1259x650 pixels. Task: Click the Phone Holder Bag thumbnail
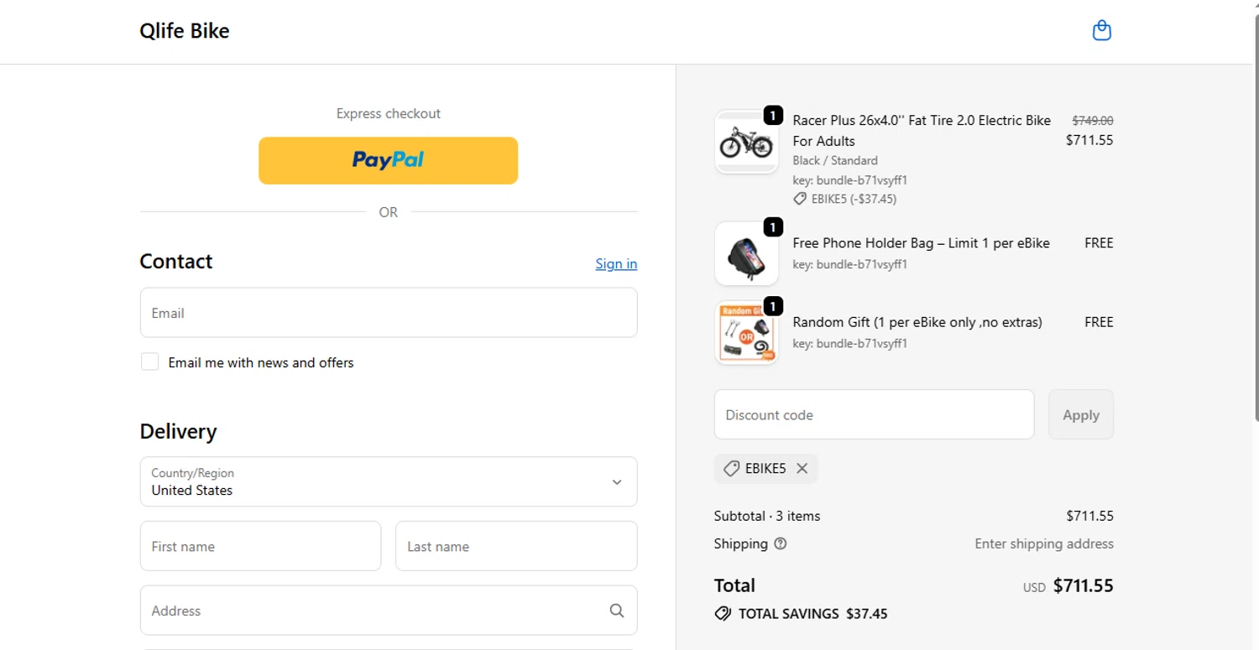746,253
